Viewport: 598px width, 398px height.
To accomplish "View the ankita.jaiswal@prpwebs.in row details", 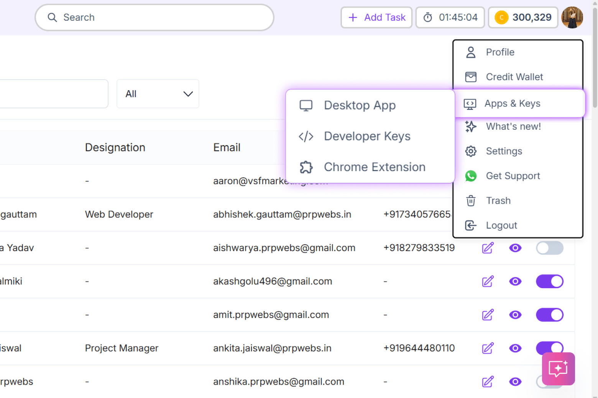I will 515,348.
